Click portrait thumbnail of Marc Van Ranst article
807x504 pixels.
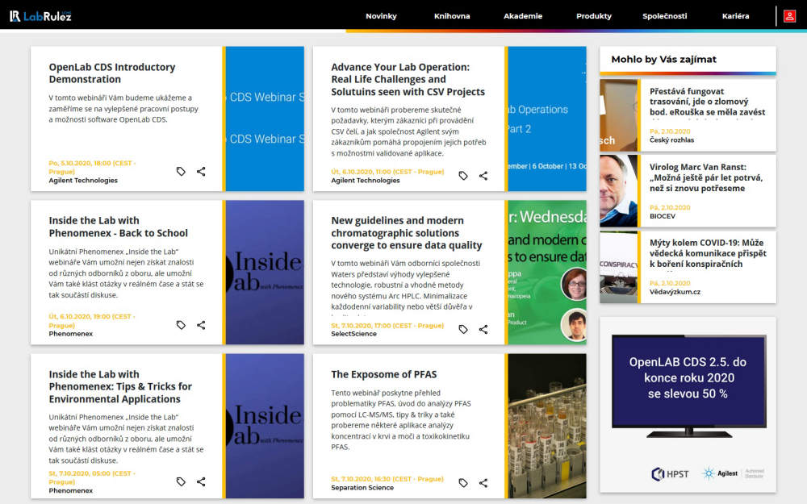618,191
